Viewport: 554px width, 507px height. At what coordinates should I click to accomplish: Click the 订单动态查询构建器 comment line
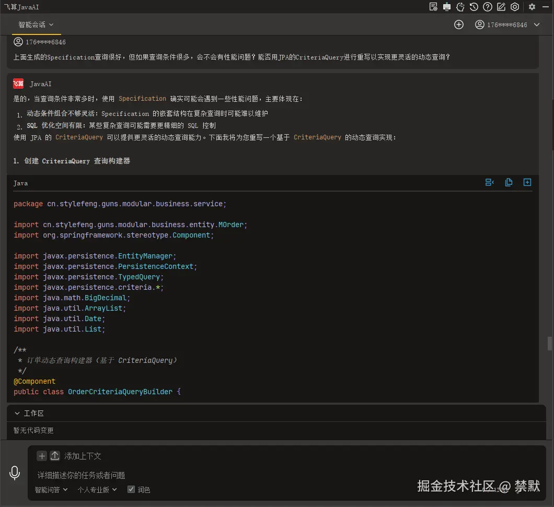[98, 360]
